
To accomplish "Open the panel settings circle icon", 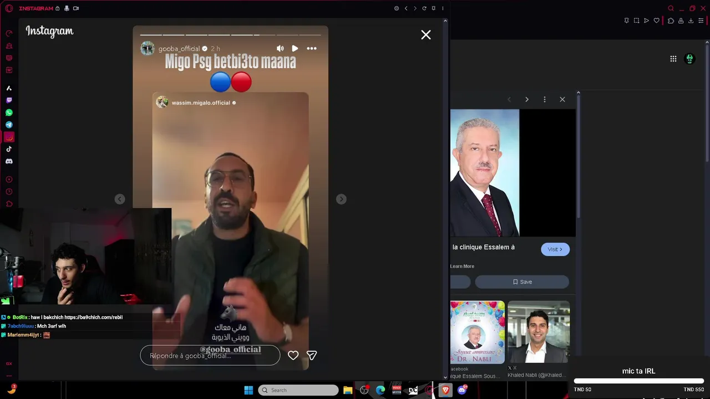I will (397, 8).
